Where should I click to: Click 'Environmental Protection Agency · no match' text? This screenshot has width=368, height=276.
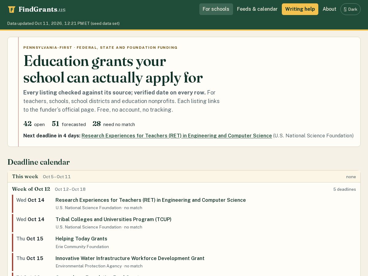tap(99, 266)
